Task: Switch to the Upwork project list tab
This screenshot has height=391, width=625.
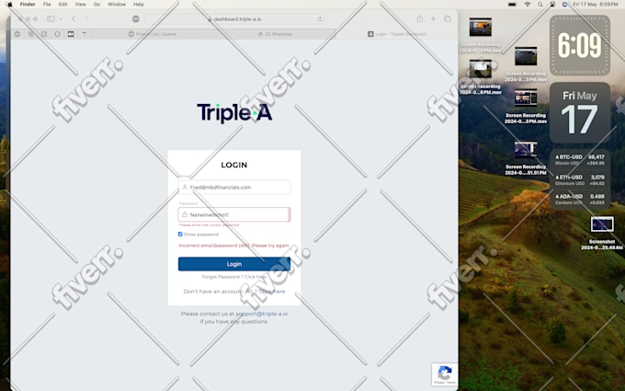Action: pos(152,34)
